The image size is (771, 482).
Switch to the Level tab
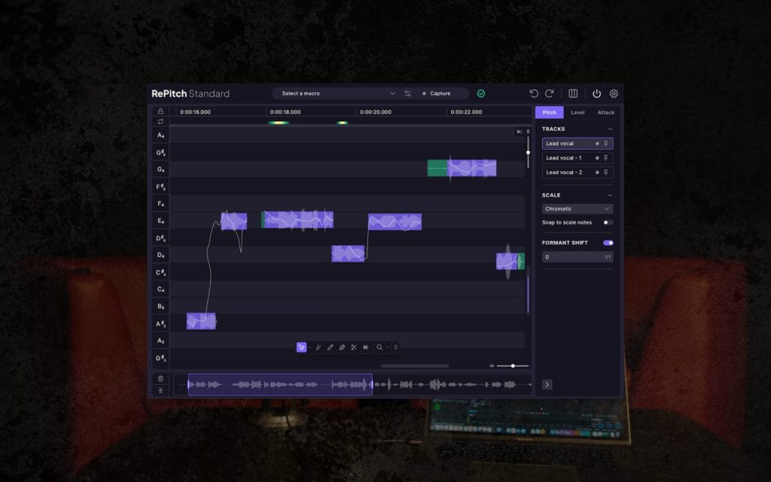pyautogui.click(x=577, y=112)
